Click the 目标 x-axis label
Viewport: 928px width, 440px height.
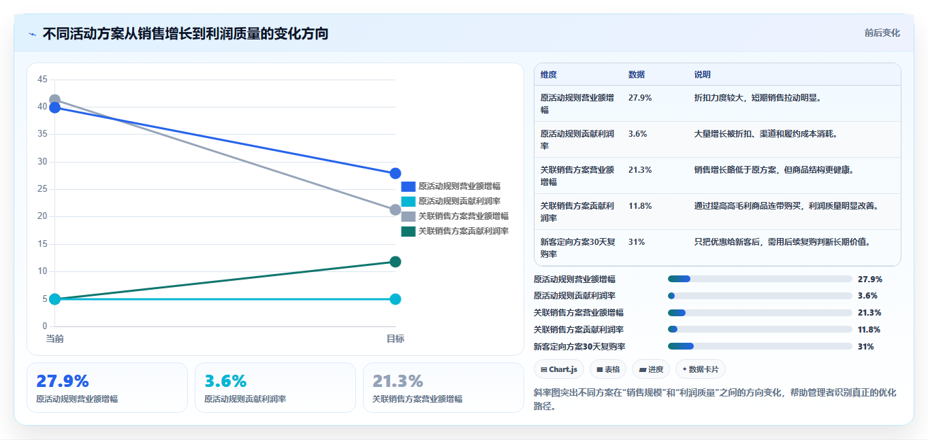[395, 339]
